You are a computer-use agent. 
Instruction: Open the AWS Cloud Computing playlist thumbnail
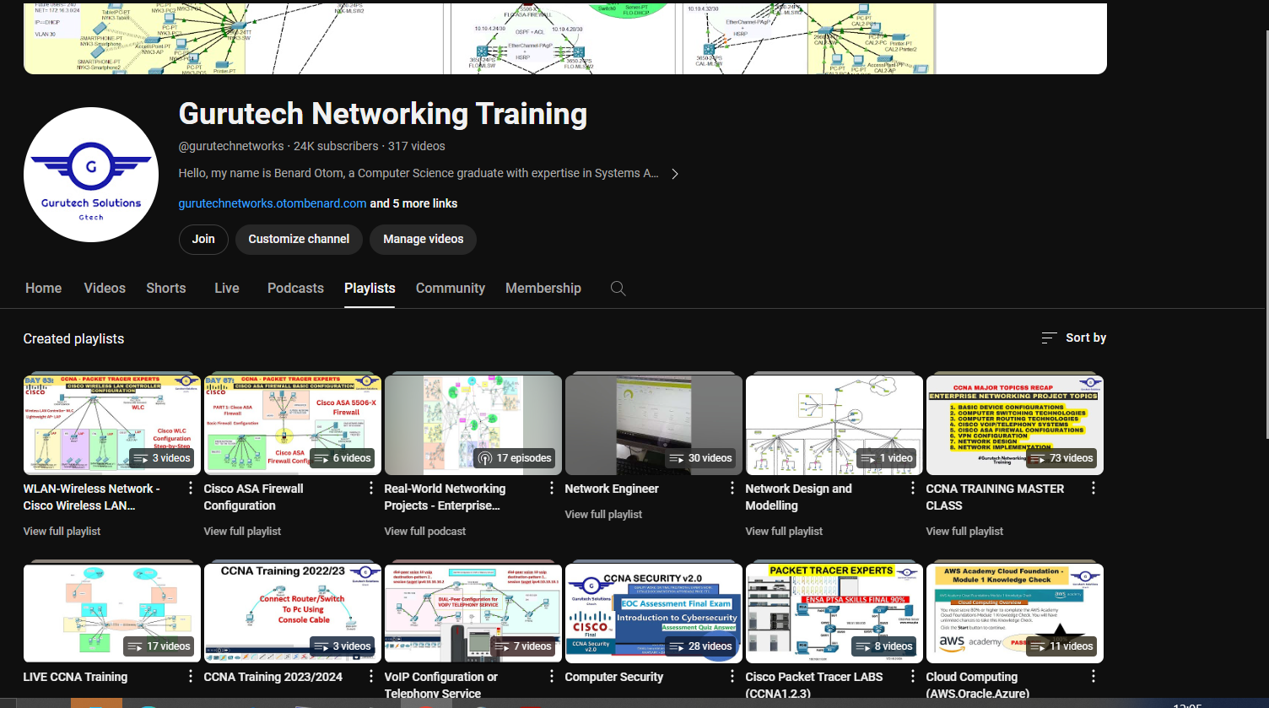[1014, 613]
